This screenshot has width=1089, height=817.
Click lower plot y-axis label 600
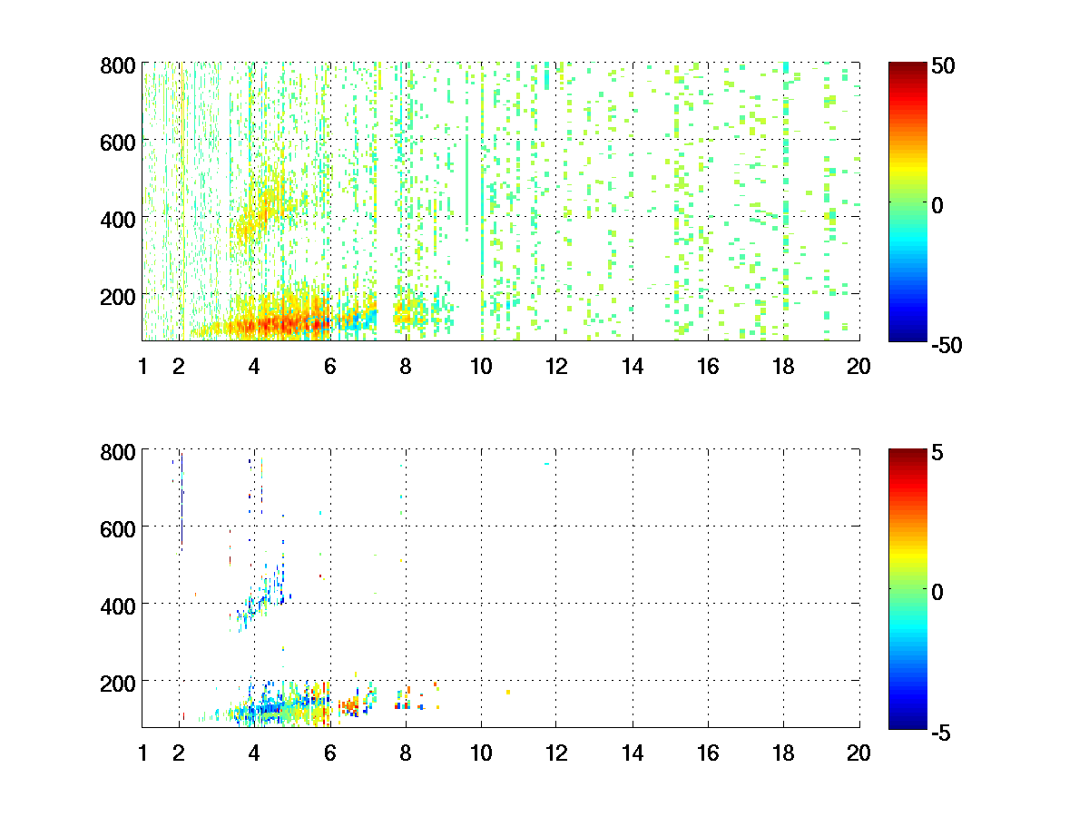point(118,528)
